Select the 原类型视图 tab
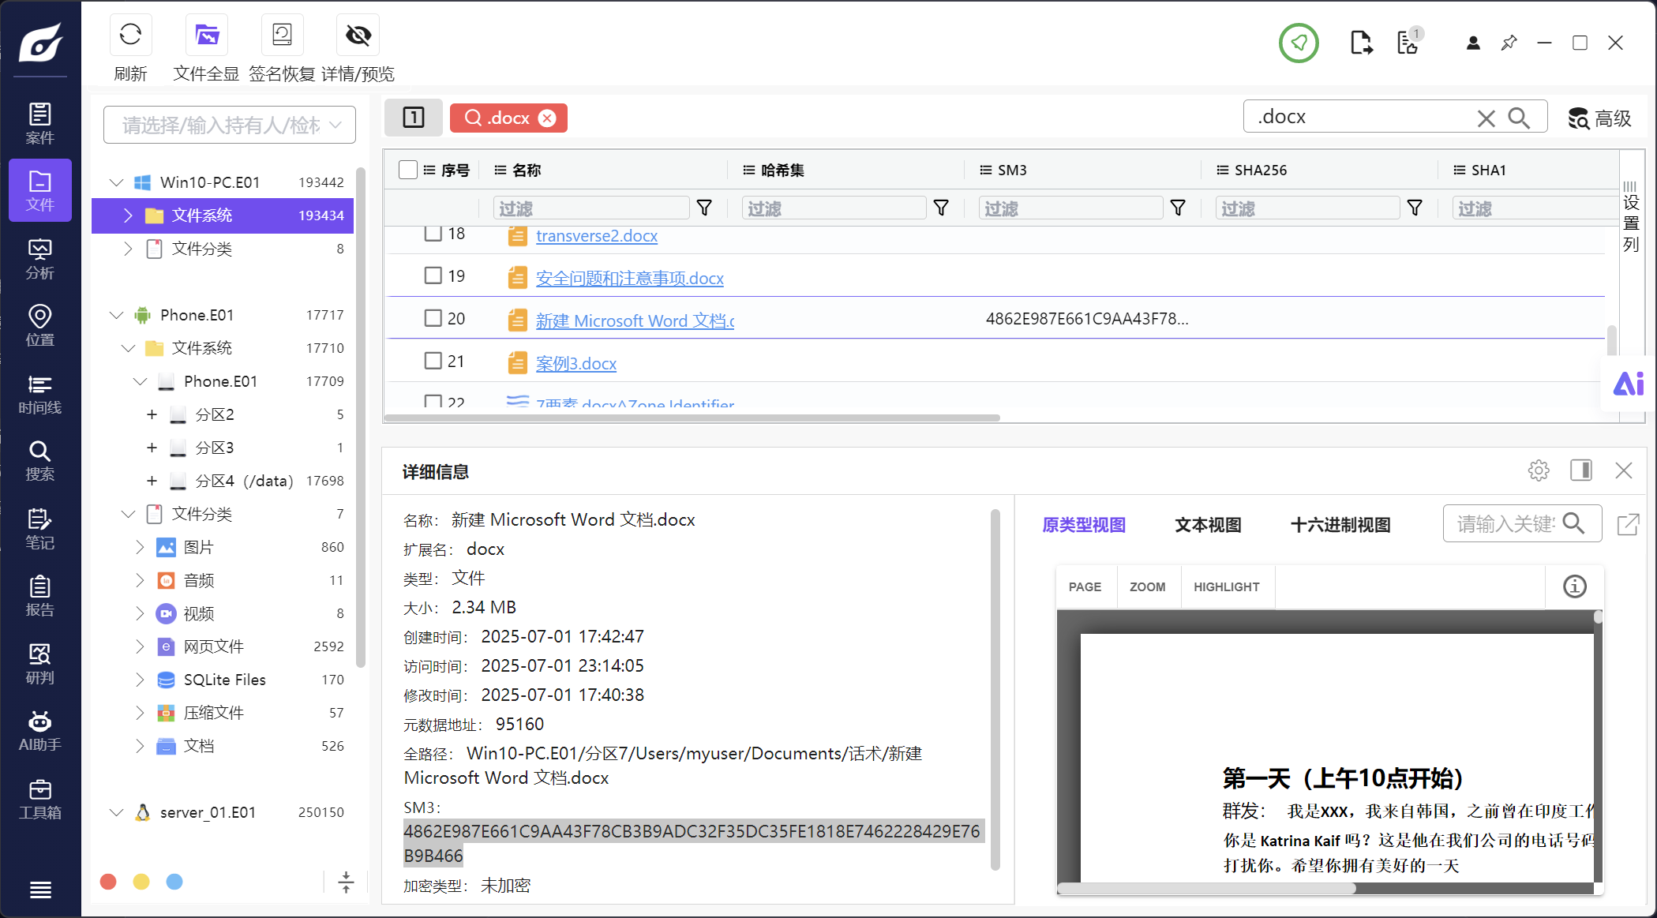The width and height of the screenshot is (1657, 918). pos(1084,525)
